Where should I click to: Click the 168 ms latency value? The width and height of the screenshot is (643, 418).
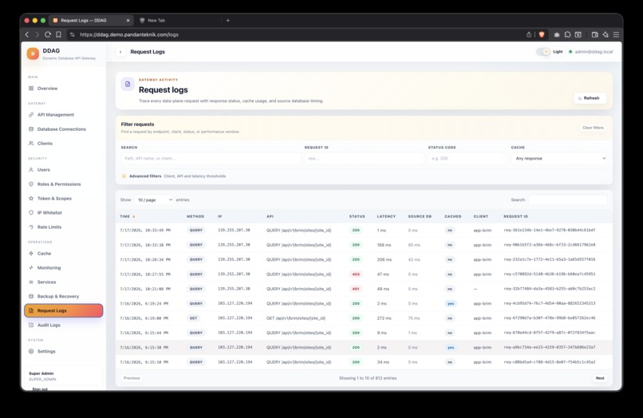click(x=384, y=245)
